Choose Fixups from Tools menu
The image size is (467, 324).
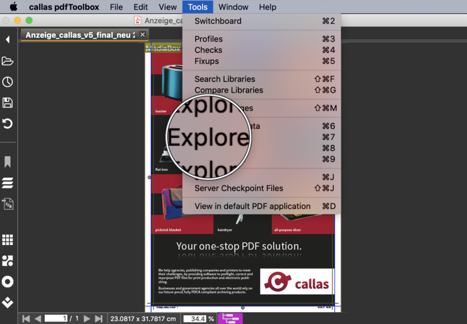[x=262, y=61]
